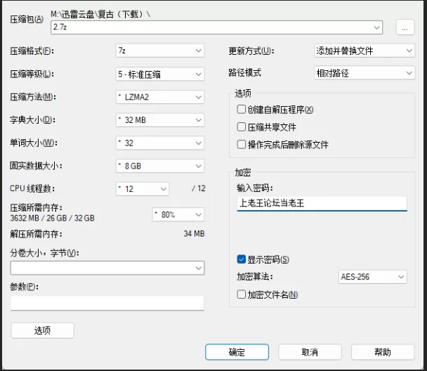Uncheck the show password checkbox
Viewport: 427px width, 371px height.
tap(242, 259)
